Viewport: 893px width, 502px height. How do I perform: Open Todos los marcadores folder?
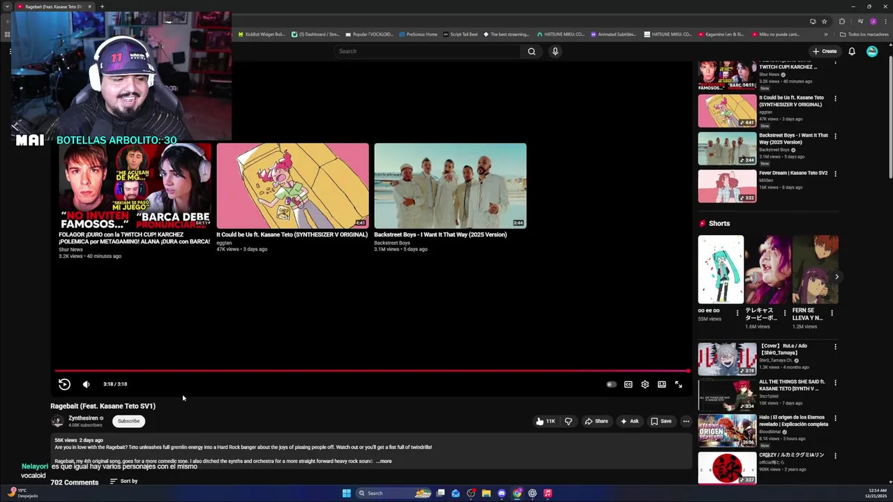pyautogui.click(x=864, y=34)
